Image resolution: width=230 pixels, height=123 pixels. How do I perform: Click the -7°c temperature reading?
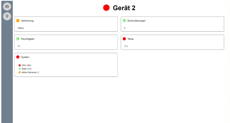[x=126, y=46]
